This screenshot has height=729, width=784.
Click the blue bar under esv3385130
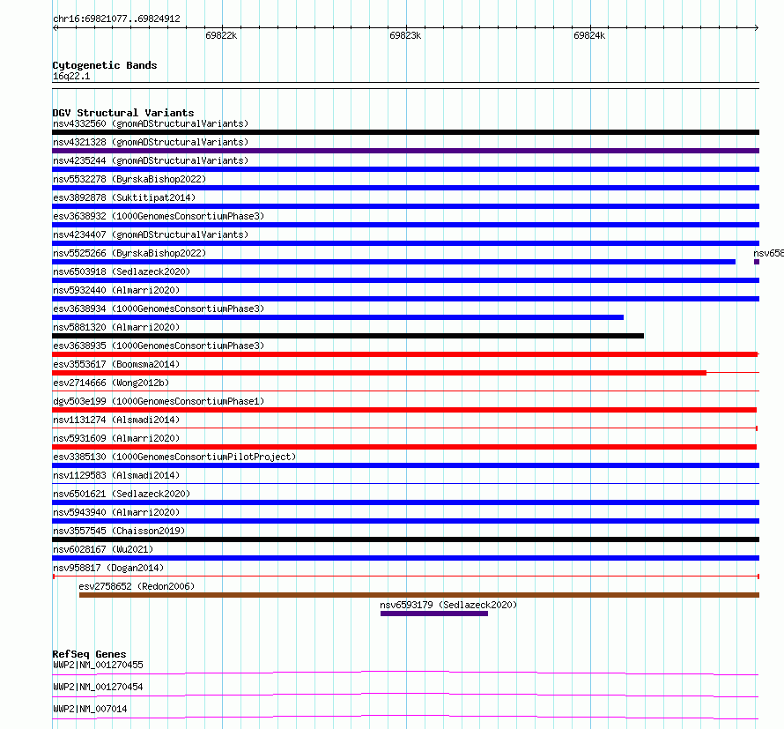(405, 465)
